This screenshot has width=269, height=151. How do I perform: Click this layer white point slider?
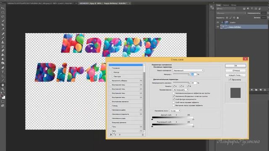[193, 119]
